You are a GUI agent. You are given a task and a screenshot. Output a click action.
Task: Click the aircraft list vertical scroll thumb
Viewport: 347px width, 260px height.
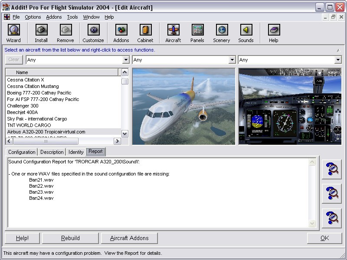(x=125, y=81)
